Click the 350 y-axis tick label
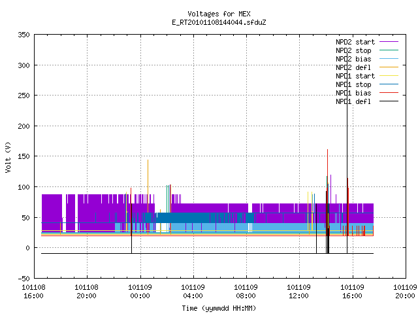418x314 pixels. (24, 35)
